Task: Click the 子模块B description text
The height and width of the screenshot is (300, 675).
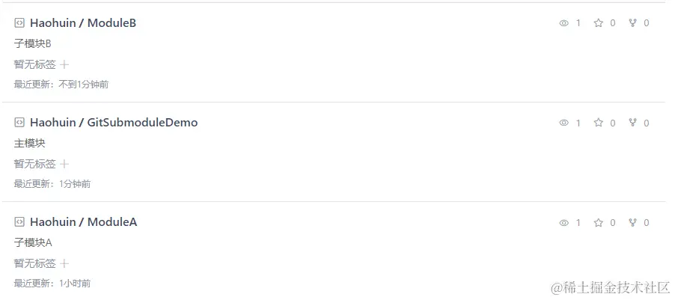Action: 33,44
